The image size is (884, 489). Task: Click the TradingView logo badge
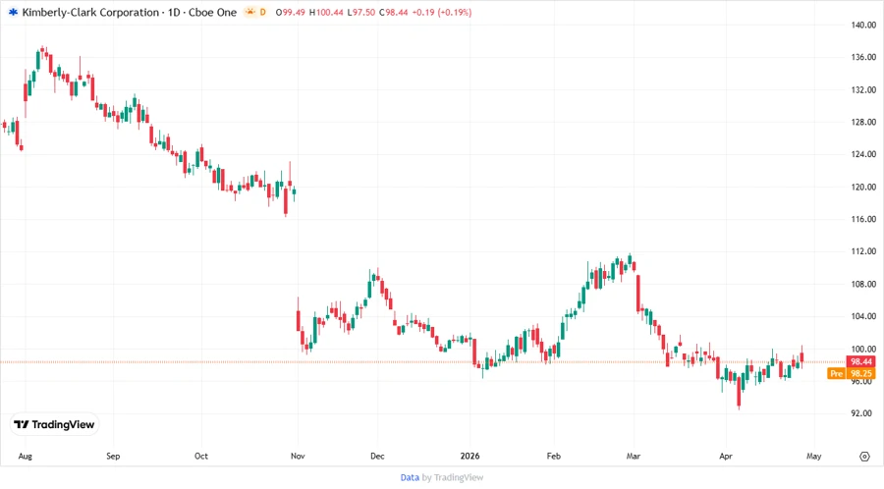54,424
